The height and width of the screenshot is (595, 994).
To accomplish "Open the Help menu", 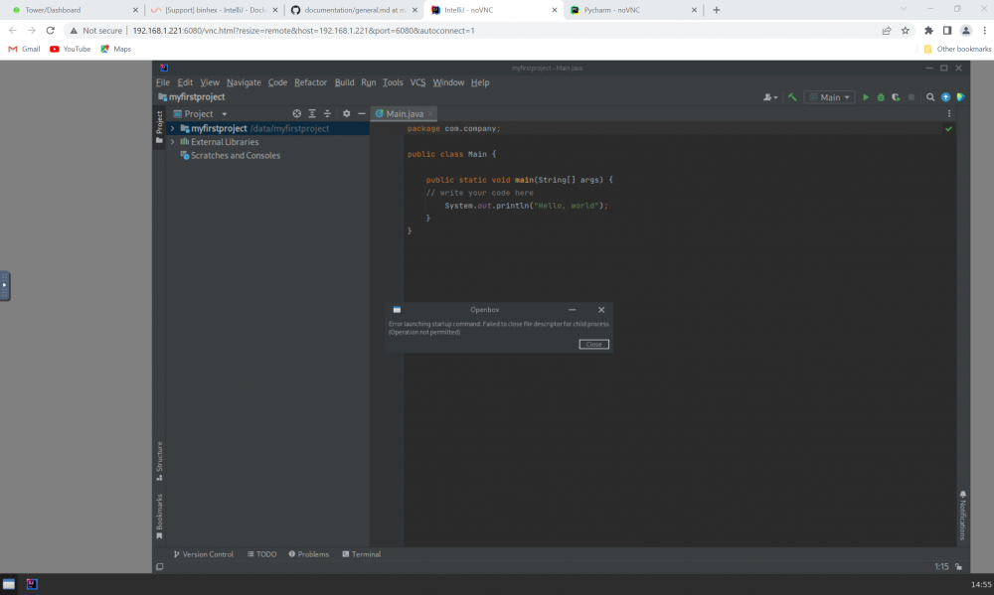I will pyautogui.click(x=480, y=82).
